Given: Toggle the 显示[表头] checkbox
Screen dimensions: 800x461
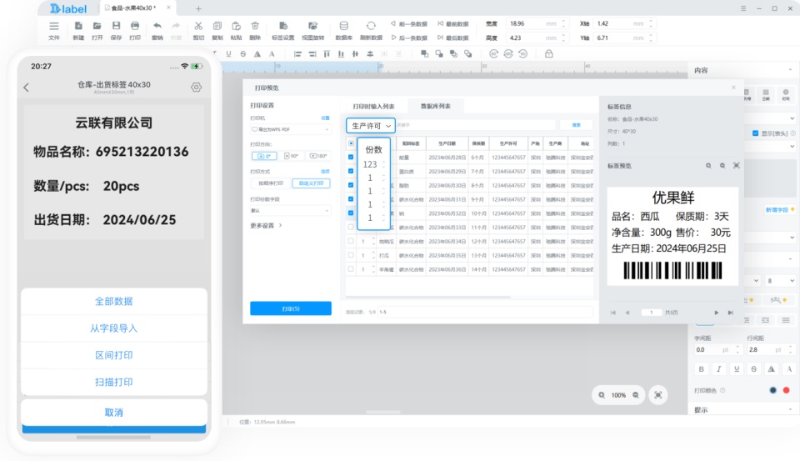Looking at the screenshot, I should [755, 133].
